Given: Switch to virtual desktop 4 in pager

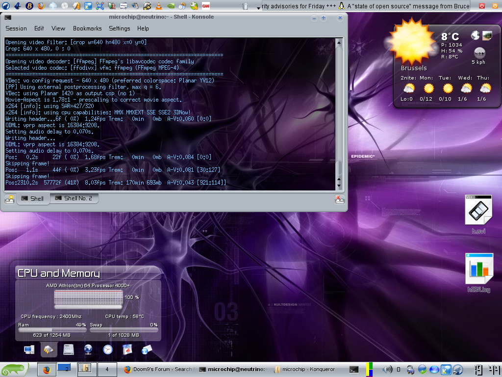Looking at the screenshot, I should point(107,369).
